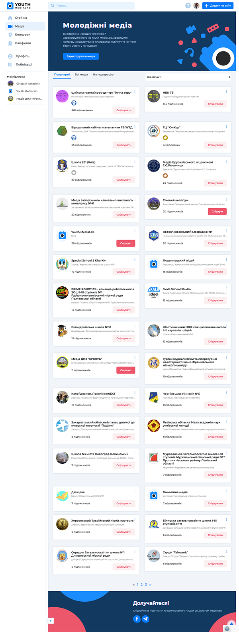The width and height of the screenshot is (239, 632).
Task: Open the Стрічка feed from the sidebar
Action: [21, 18]
